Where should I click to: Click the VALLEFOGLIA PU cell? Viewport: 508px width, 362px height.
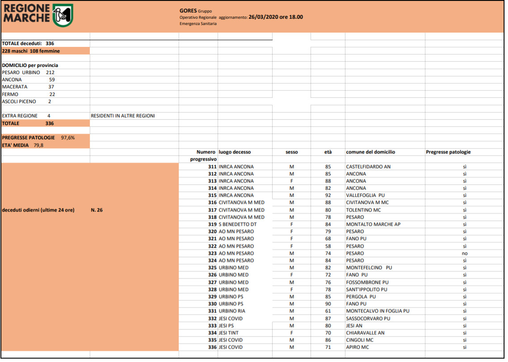pos(365,195)
